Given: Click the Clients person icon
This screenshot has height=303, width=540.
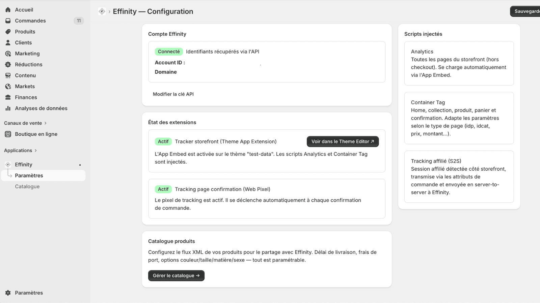Looking at the screenshot, I should point(8,43).
